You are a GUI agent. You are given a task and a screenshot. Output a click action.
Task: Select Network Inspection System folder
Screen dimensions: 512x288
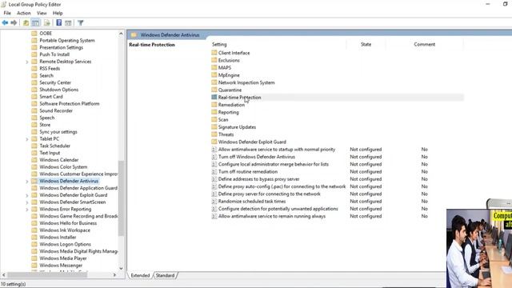[246, 82]
